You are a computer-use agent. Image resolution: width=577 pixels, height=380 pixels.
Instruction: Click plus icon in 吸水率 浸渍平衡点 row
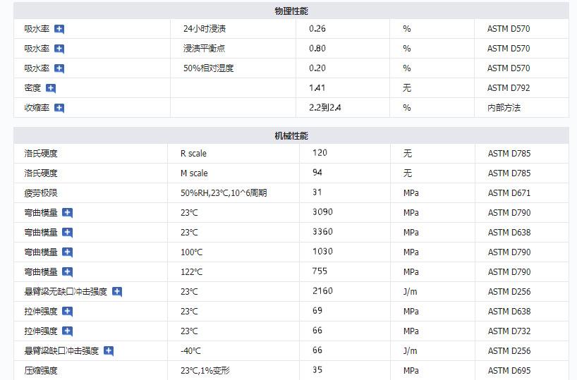[x=59, y=49]
